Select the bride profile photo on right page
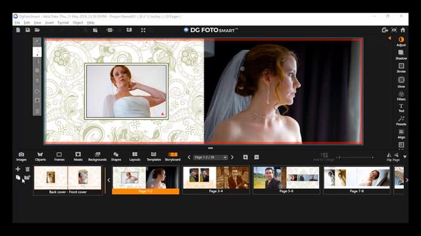The height and width of the screenshot is (236, 421). [283, 91]
